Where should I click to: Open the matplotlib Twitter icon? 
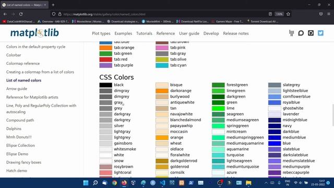(320, 33)
